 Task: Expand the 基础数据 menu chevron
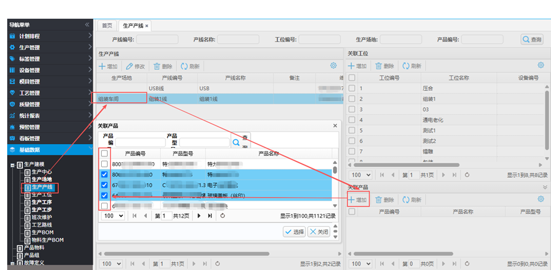click(x=90, y=149)
